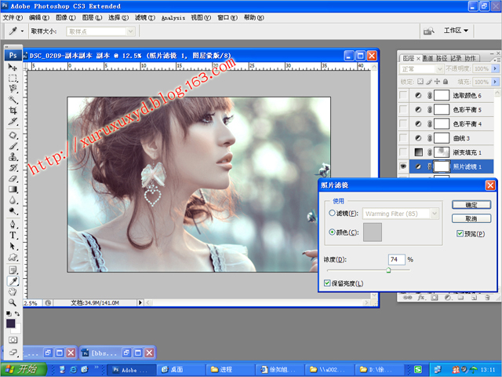This screenshot has width=502, height=377.
Task: Select the Notes tool
Action: tap(13, 270)
